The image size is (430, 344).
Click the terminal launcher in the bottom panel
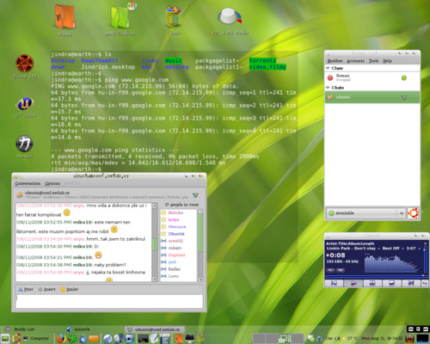[x=143, y=339]
